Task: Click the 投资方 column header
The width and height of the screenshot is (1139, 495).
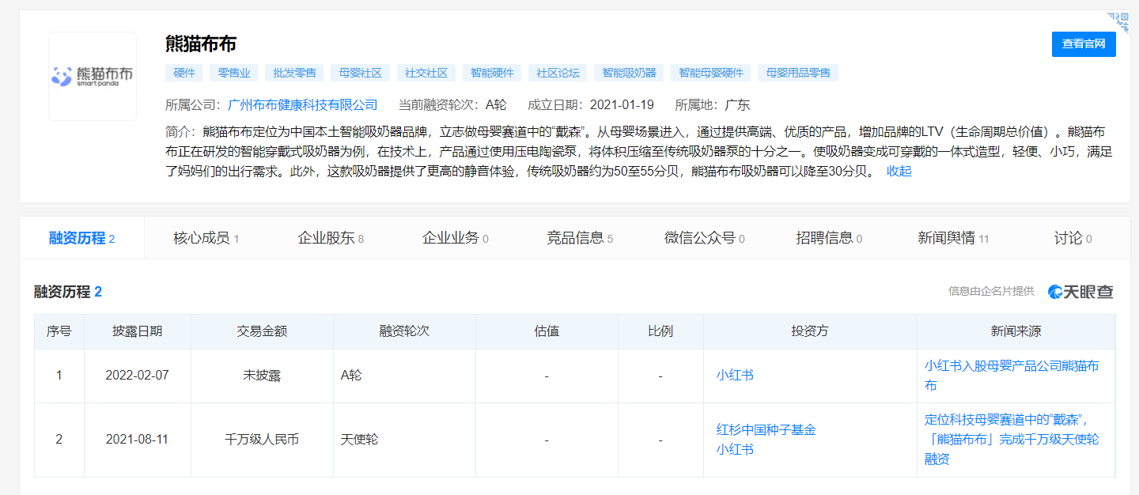Action: click(810, 331)
